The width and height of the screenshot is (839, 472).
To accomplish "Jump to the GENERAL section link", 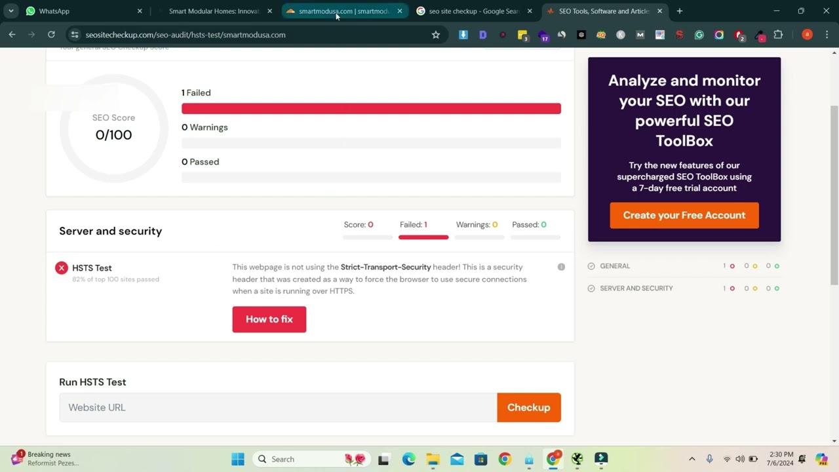I will [615, 266].
